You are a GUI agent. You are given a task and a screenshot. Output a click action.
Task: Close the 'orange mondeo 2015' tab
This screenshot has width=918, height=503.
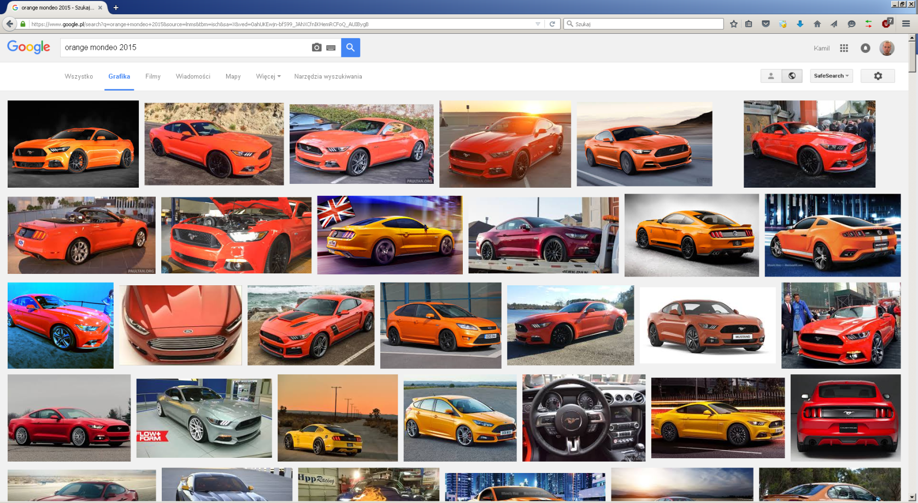point(100,8)
